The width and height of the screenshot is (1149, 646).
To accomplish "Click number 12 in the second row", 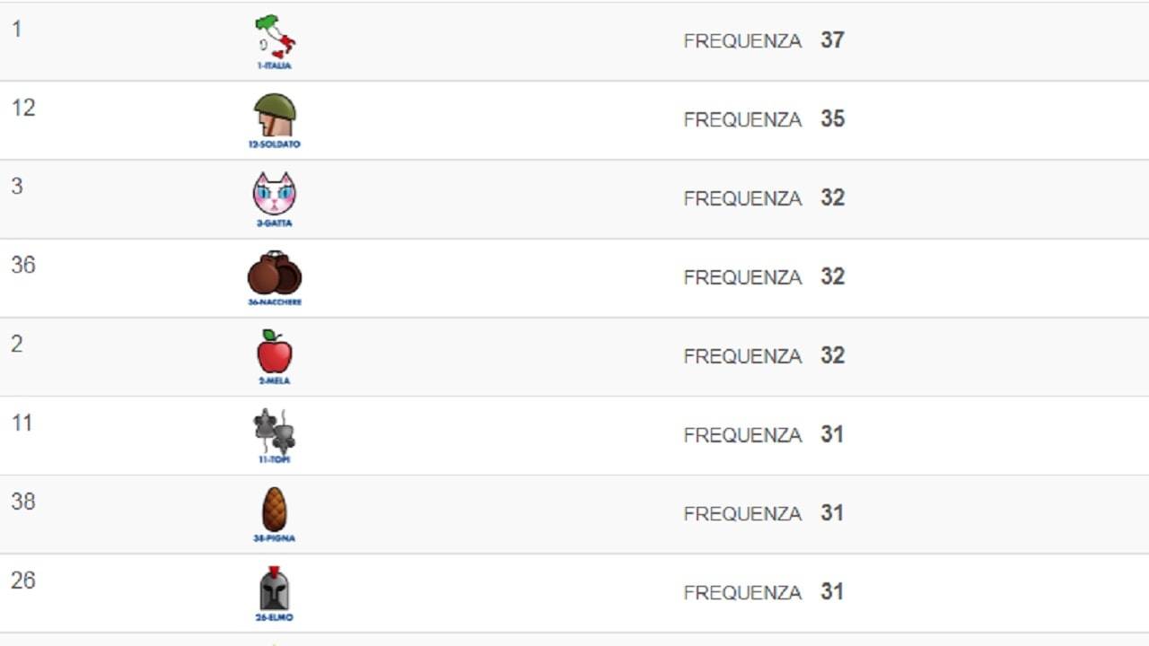I will pos(23,109).
